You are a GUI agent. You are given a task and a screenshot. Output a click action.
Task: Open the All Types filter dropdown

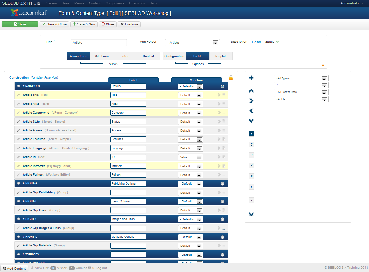pyautogui.click(x=301, y=78)
